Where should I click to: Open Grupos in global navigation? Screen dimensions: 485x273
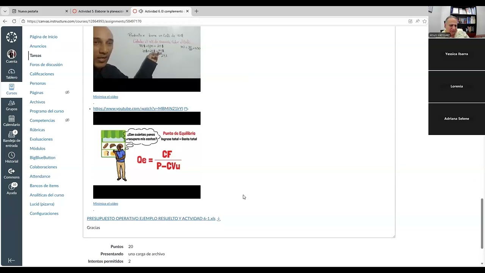pyautogui.click(x=11, y=105)
